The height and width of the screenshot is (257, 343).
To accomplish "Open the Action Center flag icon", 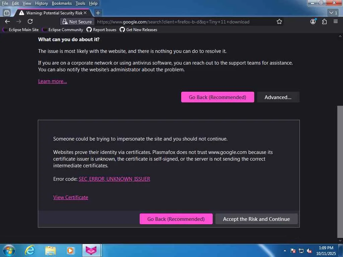I will click(x=293, y=251).
